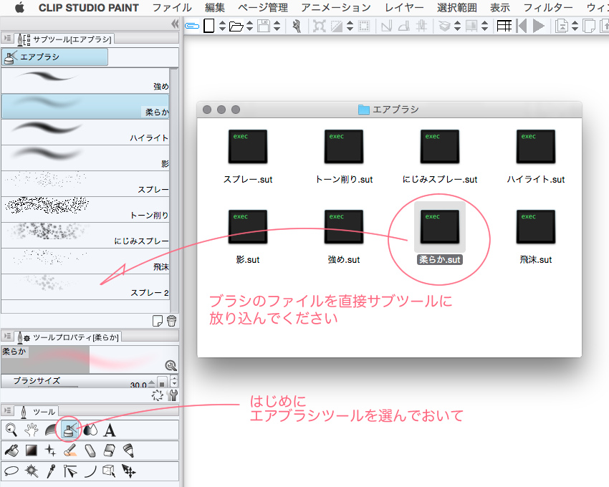
Task: Select the Eyedropper tool
Action: pyautogui.click(x=51, y=471)
